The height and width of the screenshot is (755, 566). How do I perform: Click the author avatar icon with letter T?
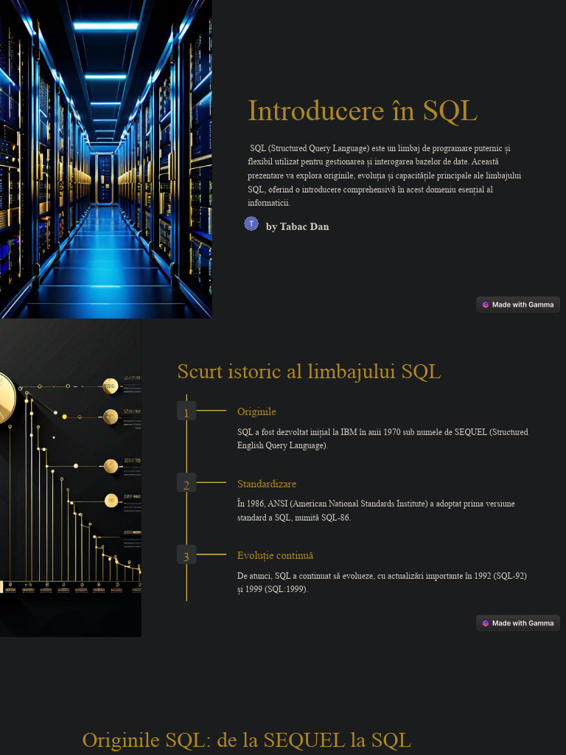251,224
